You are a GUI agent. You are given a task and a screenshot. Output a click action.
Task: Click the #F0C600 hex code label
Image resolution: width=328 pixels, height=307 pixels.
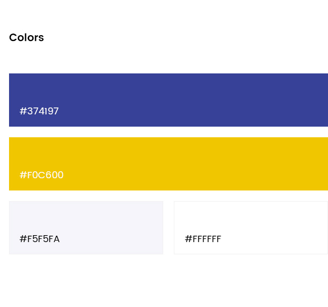click(41, 175)
